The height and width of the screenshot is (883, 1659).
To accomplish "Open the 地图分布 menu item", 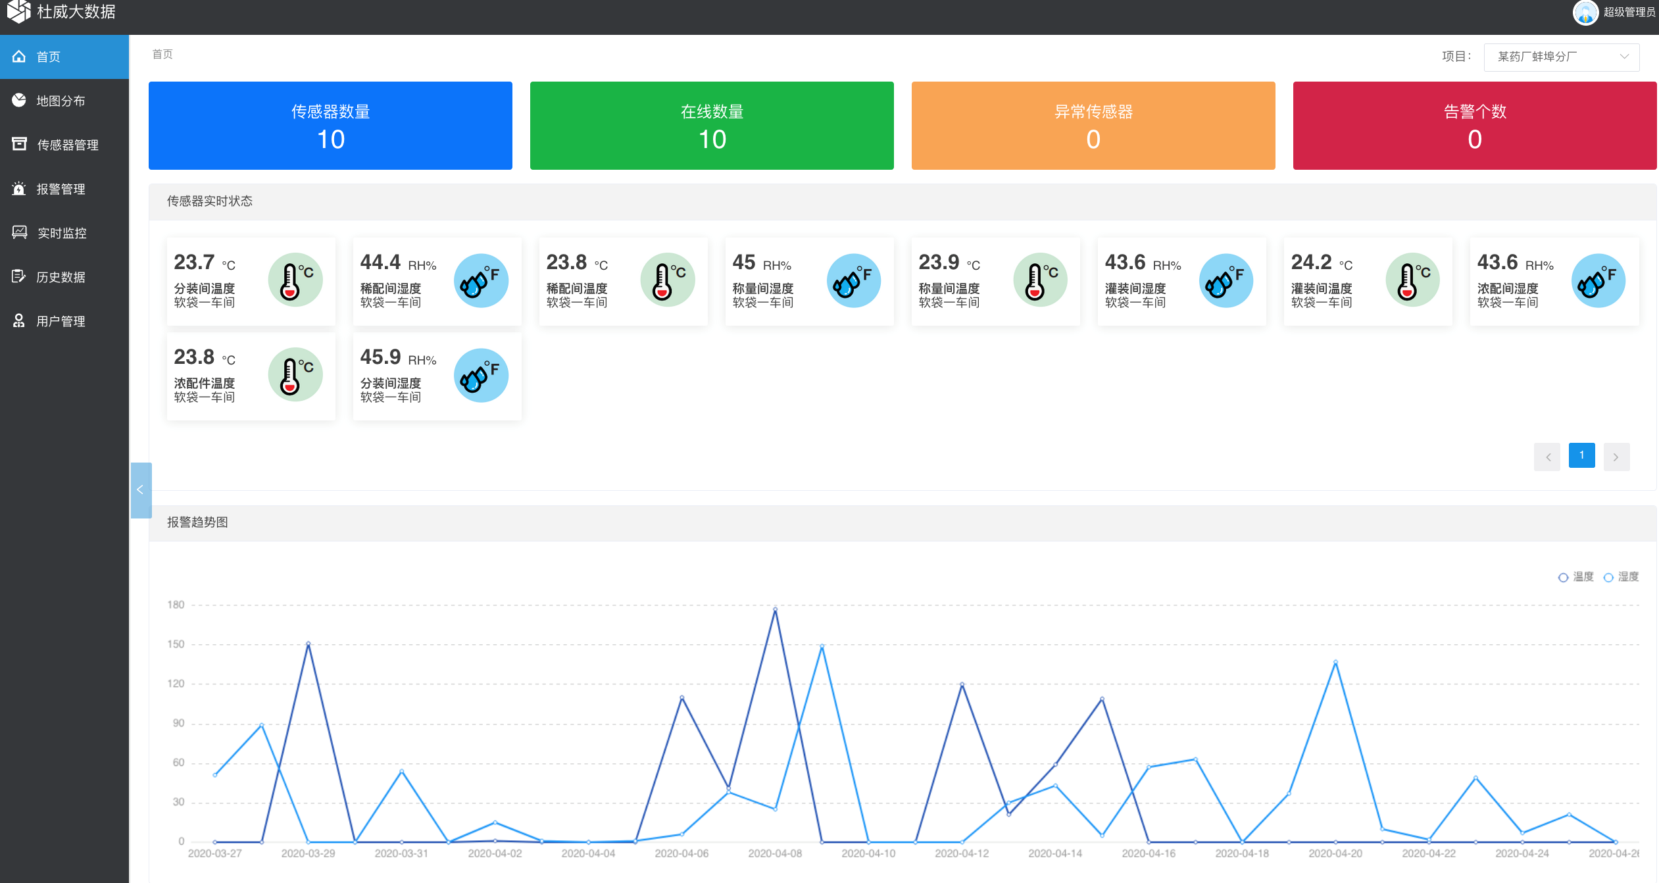I will click(64, 101).
